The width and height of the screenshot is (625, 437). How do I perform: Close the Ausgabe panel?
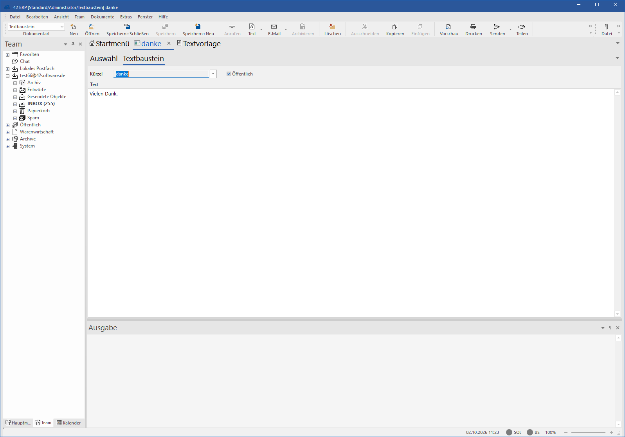tap(618, 328)
